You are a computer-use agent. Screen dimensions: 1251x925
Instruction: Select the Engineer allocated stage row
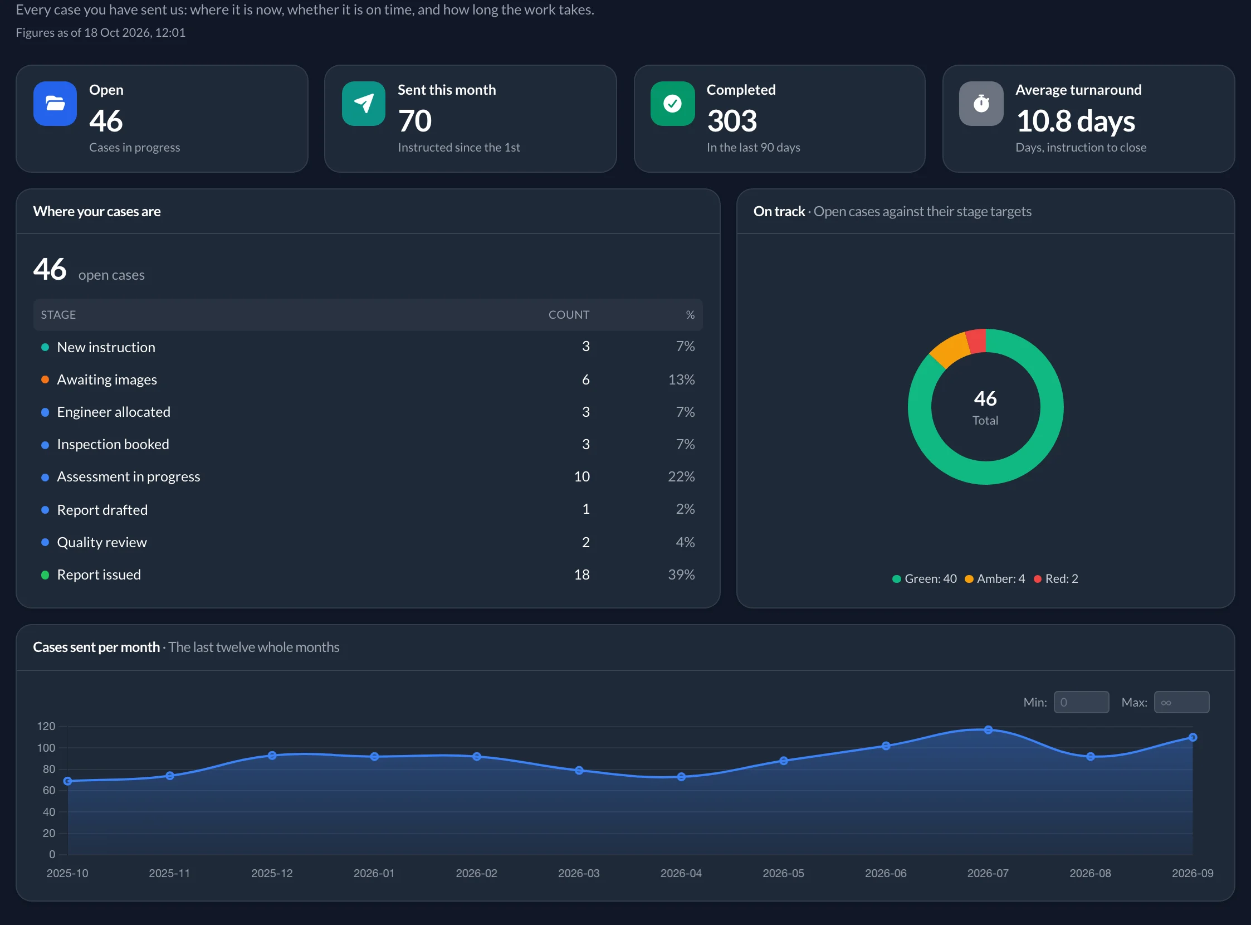pos(368,412)
